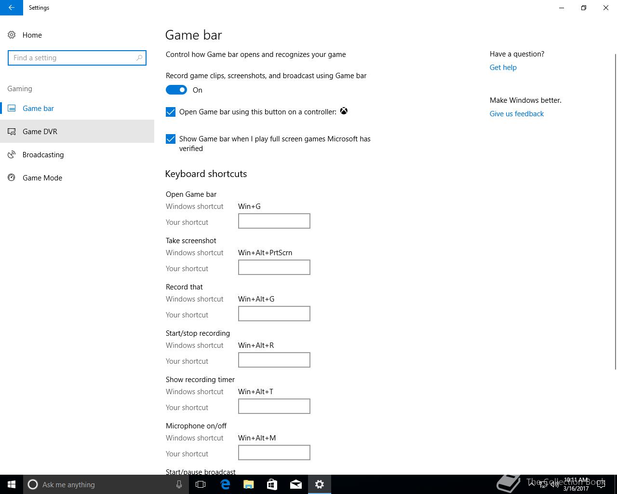
Task: Open the Broadcasting sidebar icon
Action: point(12,154)
